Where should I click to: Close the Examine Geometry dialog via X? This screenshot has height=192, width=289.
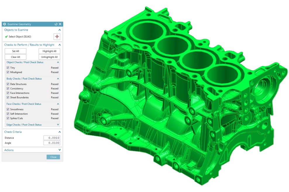pos(60,24)
